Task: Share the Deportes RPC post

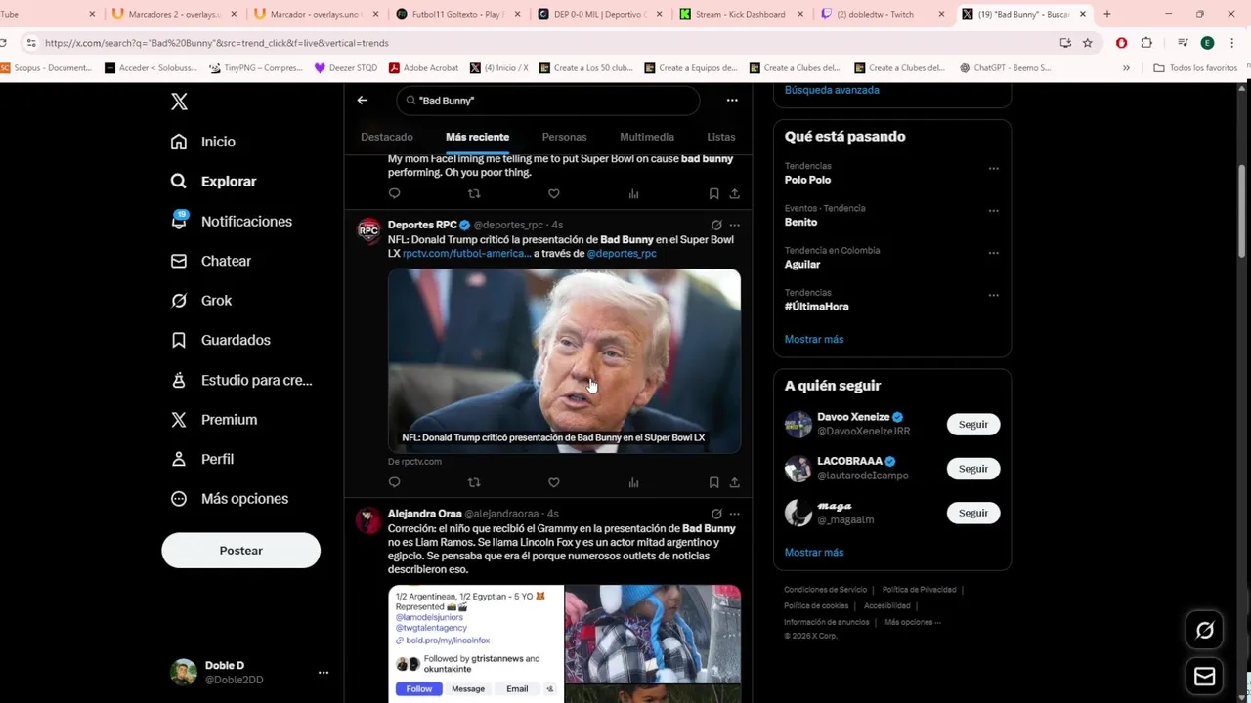Action: [x=734, y=482]
